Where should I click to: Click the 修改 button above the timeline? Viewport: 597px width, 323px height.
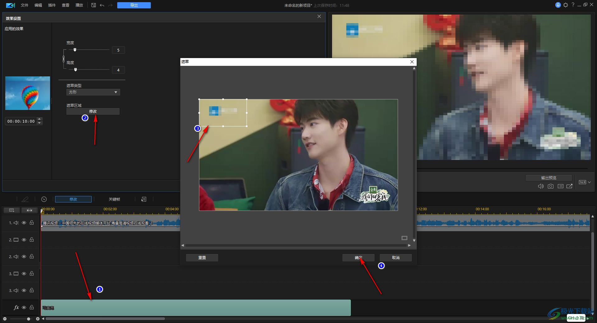coord(73,199)
